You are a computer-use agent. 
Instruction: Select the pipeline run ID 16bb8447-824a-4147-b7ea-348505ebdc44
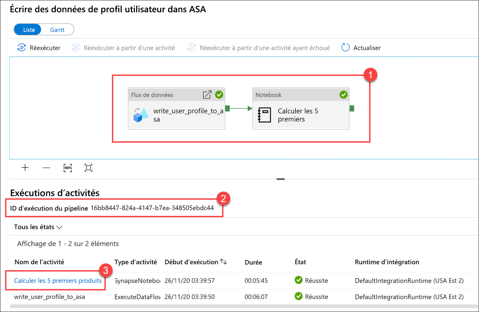point(152,208)
